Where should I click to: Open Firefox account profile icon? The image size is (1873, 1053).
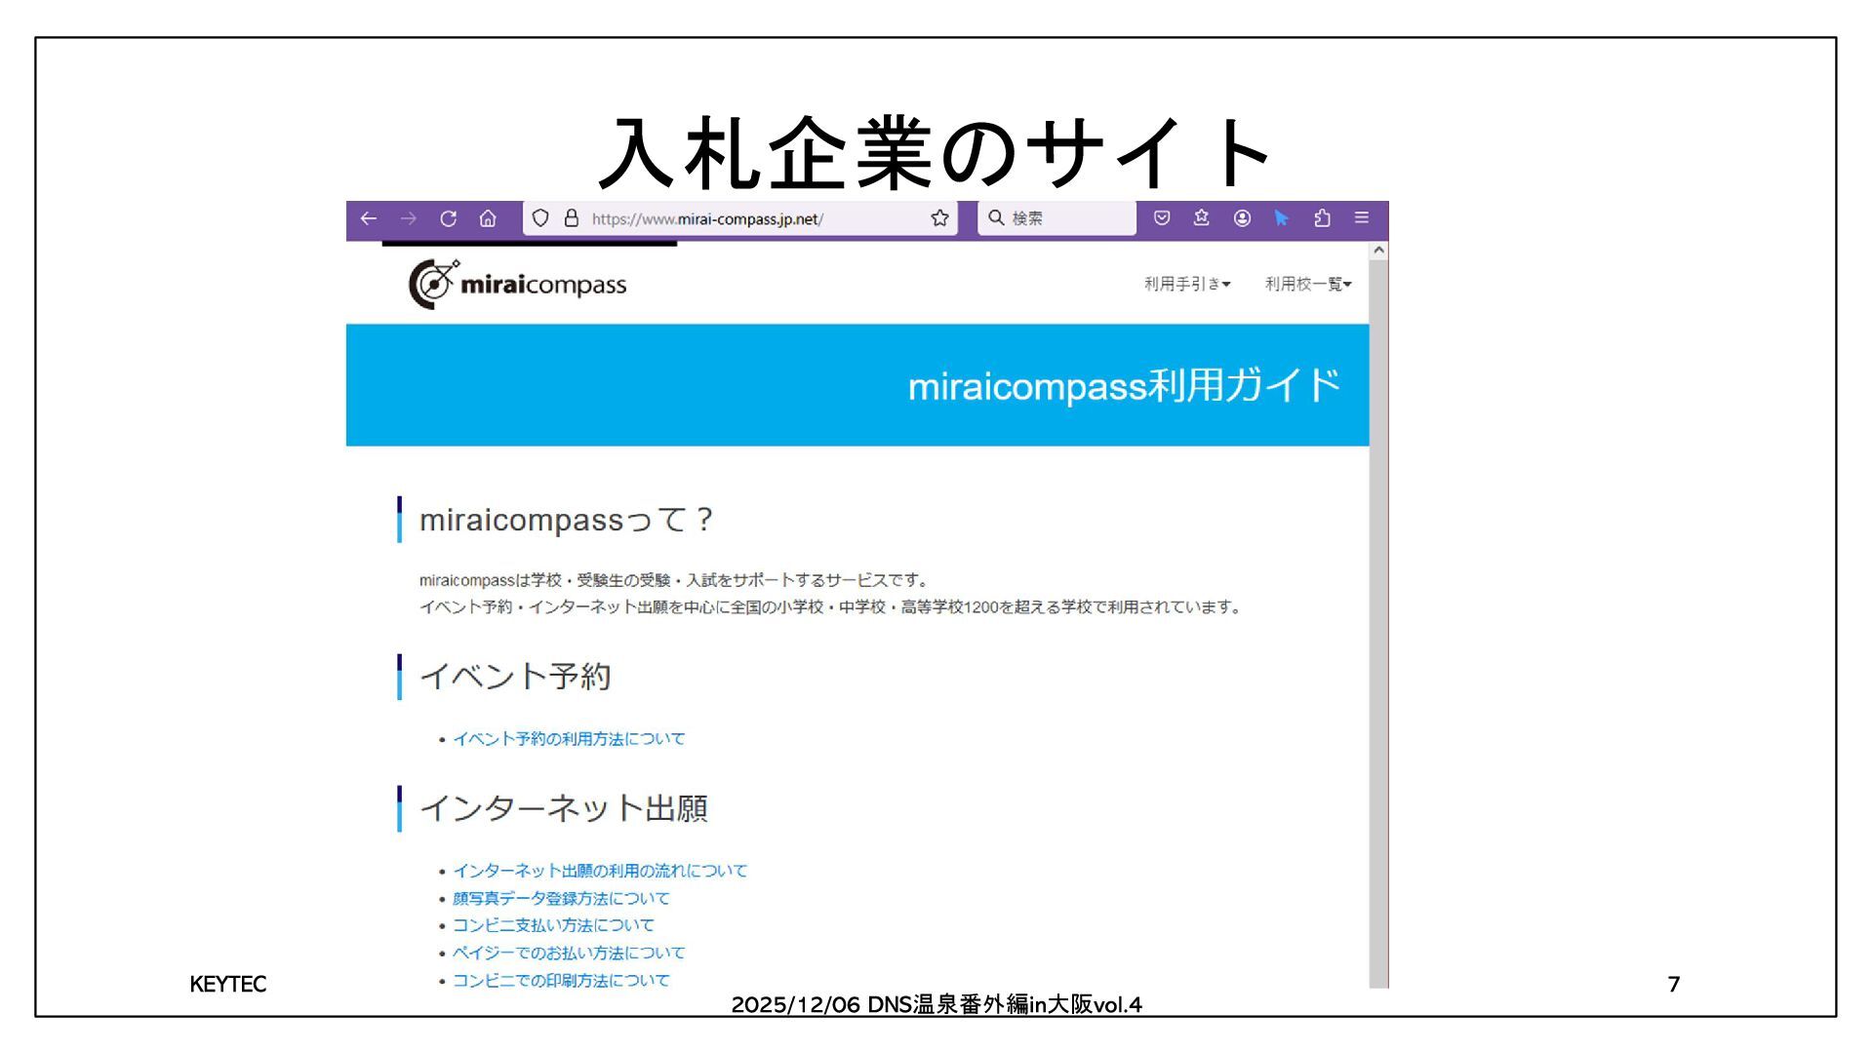pos(1242,218)
